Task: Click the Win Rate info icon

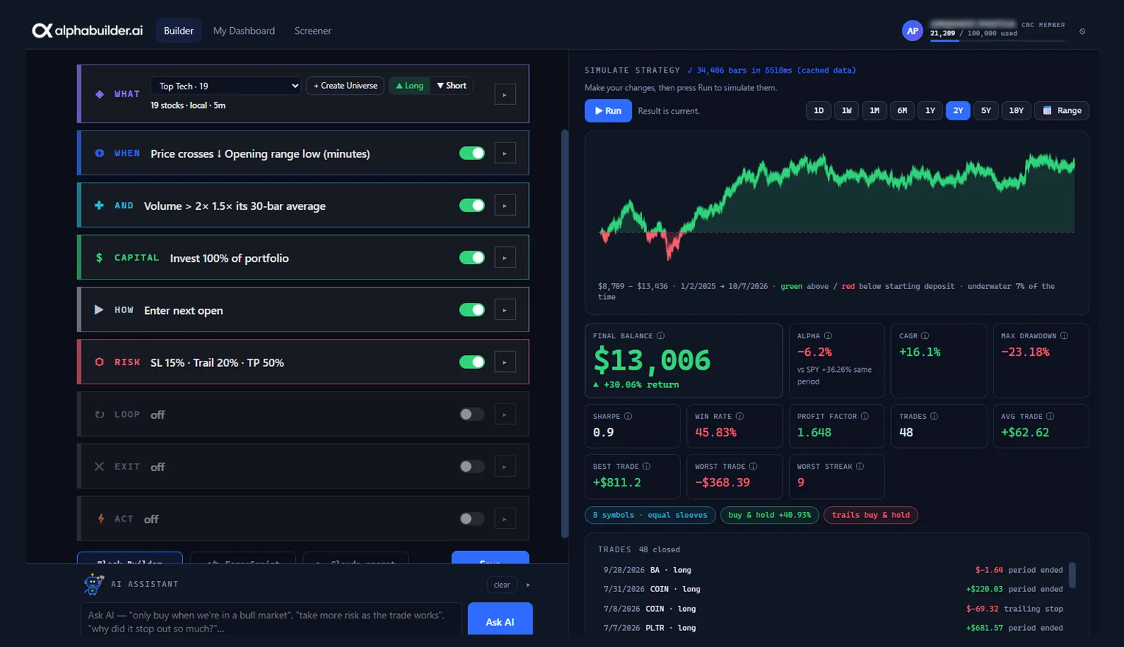Action: 740,416
